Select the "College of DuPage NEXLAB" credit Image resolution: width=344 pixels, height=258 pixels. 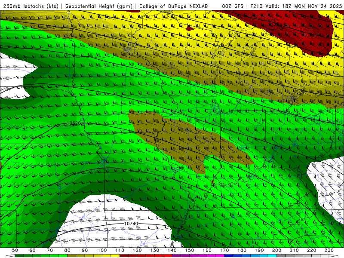(x=174, y=6)
